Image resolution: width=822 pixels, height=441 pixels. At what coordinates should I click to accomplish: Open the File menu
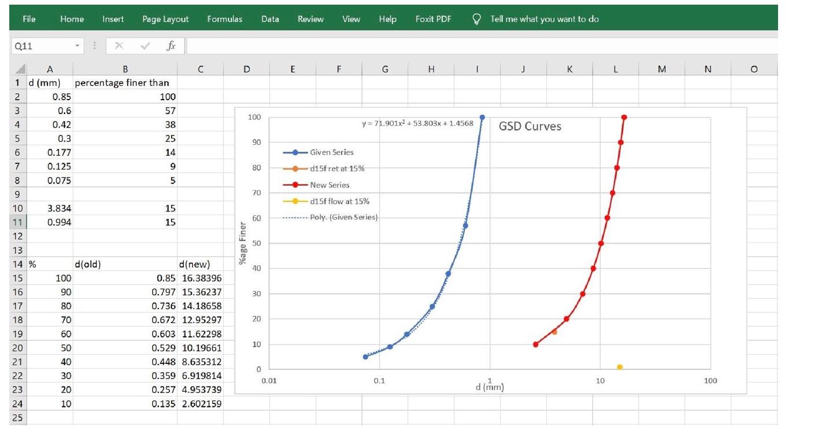coord(28,19)
